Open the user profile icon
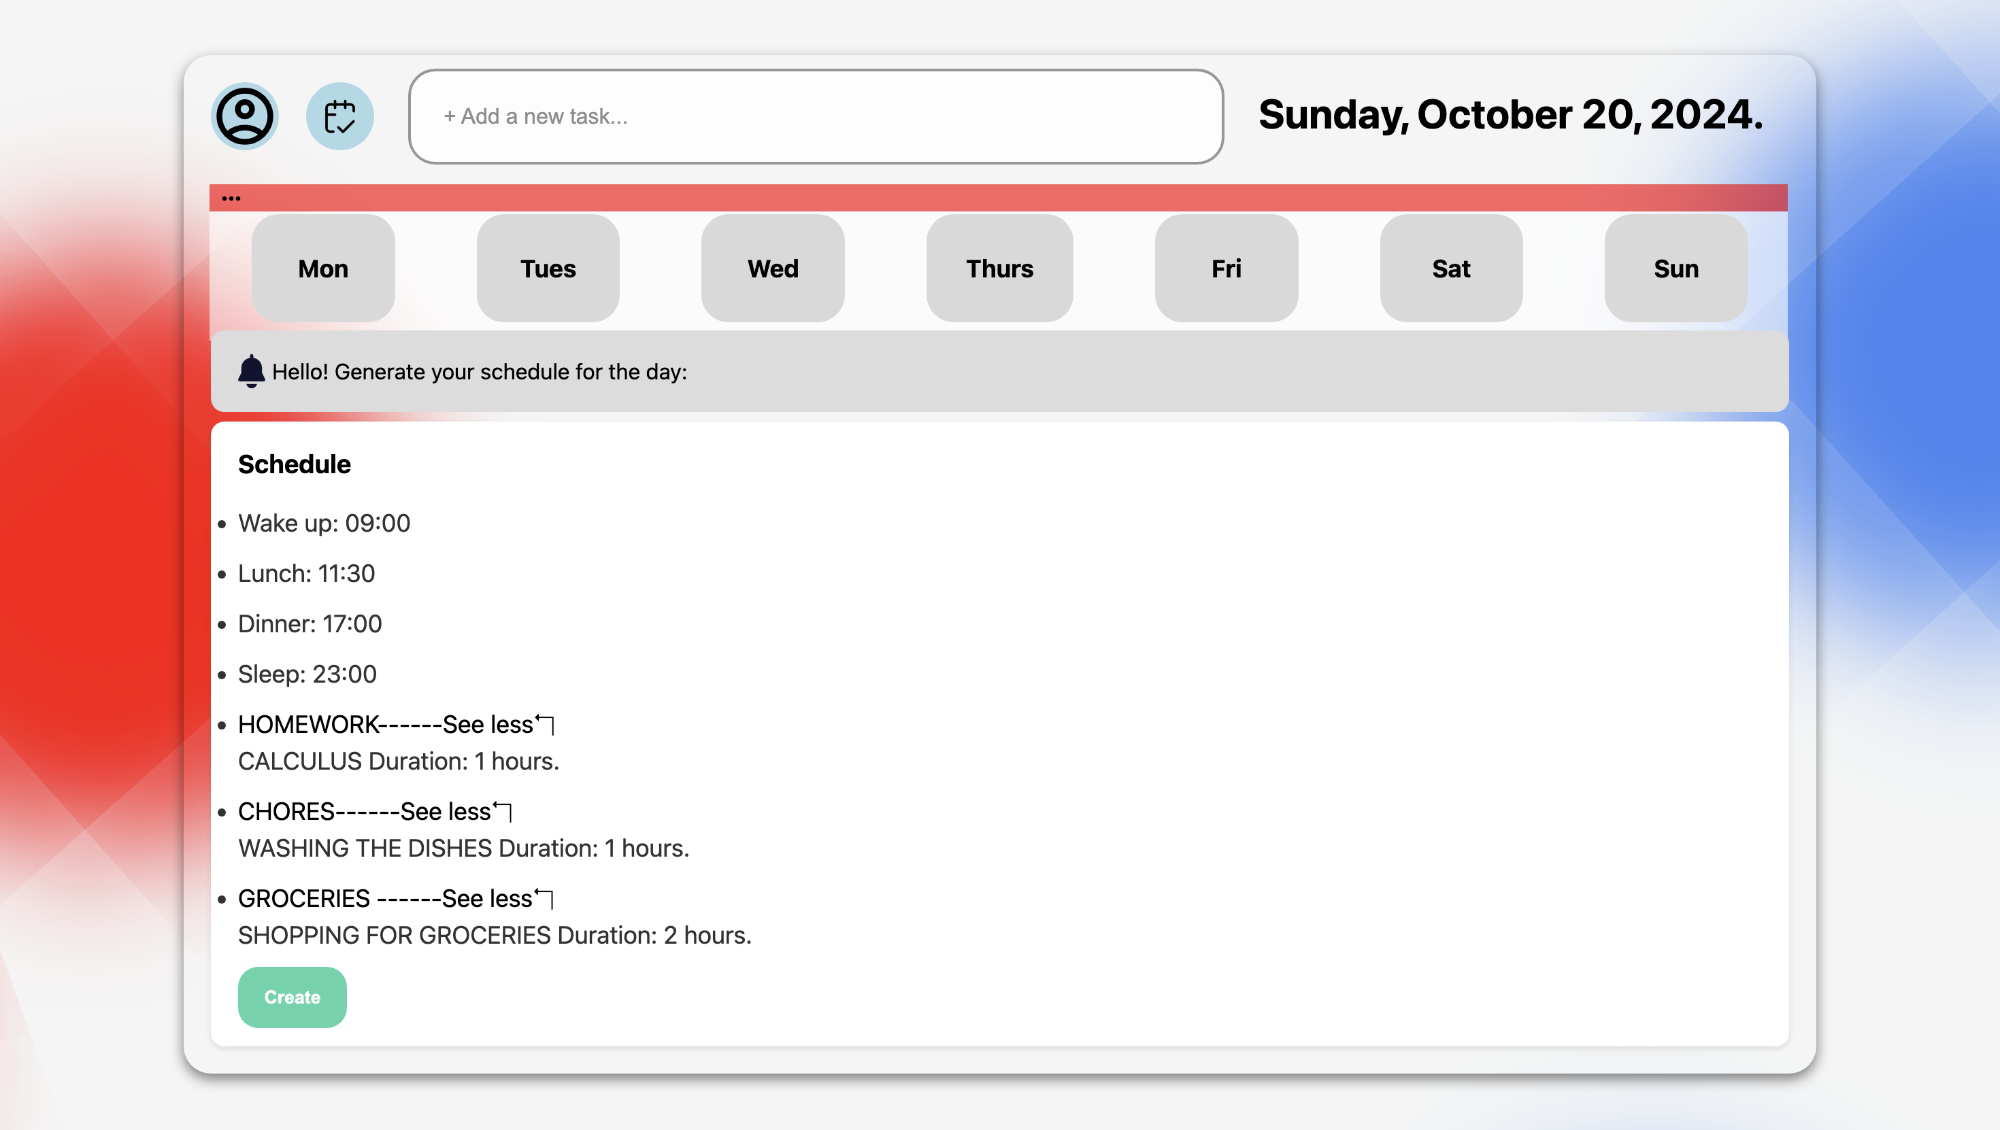 click(x=245, y=116)
